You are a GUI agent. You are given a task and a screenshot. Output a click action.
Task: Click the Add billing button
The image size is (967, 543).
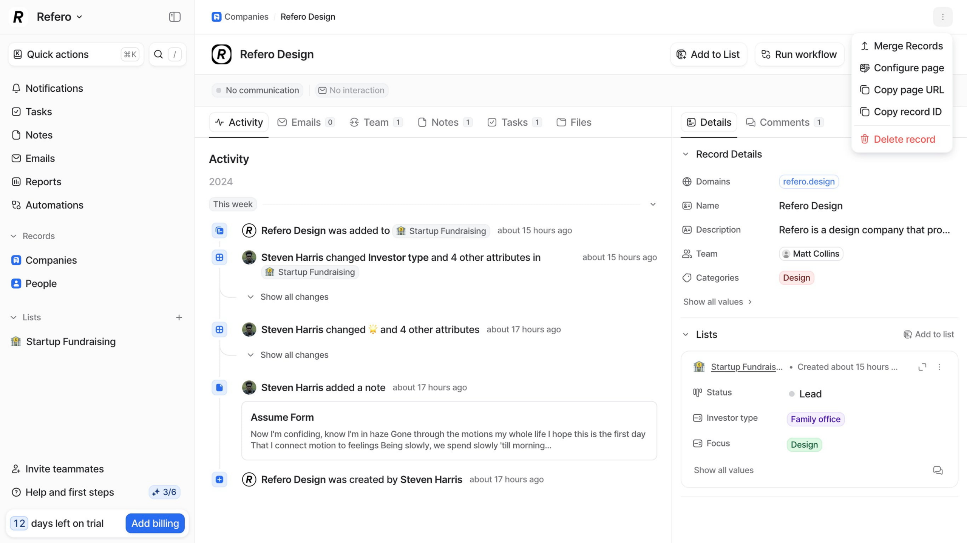pyautogui.click(x=155, y=523)
